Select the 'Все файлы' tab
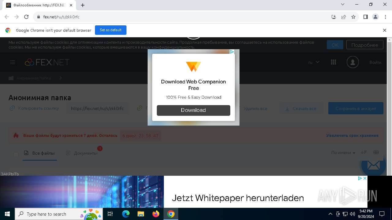Viewport: 392px width, 220px height. (40, 153)
